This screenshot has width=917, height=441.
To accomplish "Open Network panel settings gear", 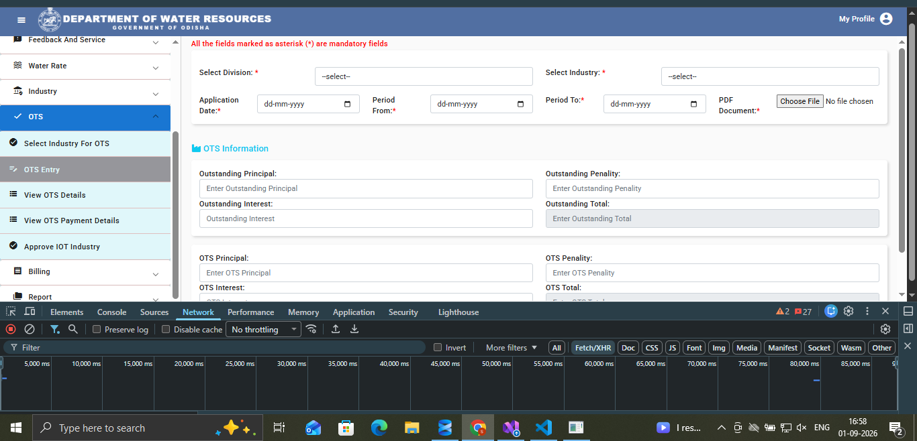I will [885, 329].
